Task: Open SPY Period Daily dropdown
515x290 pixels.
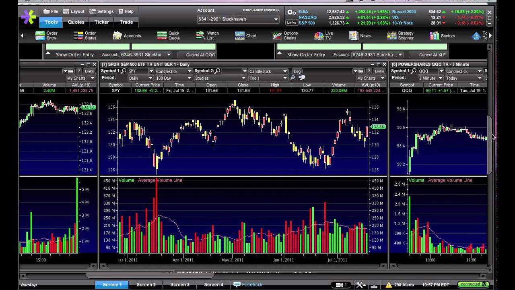Action: [141, 78]
